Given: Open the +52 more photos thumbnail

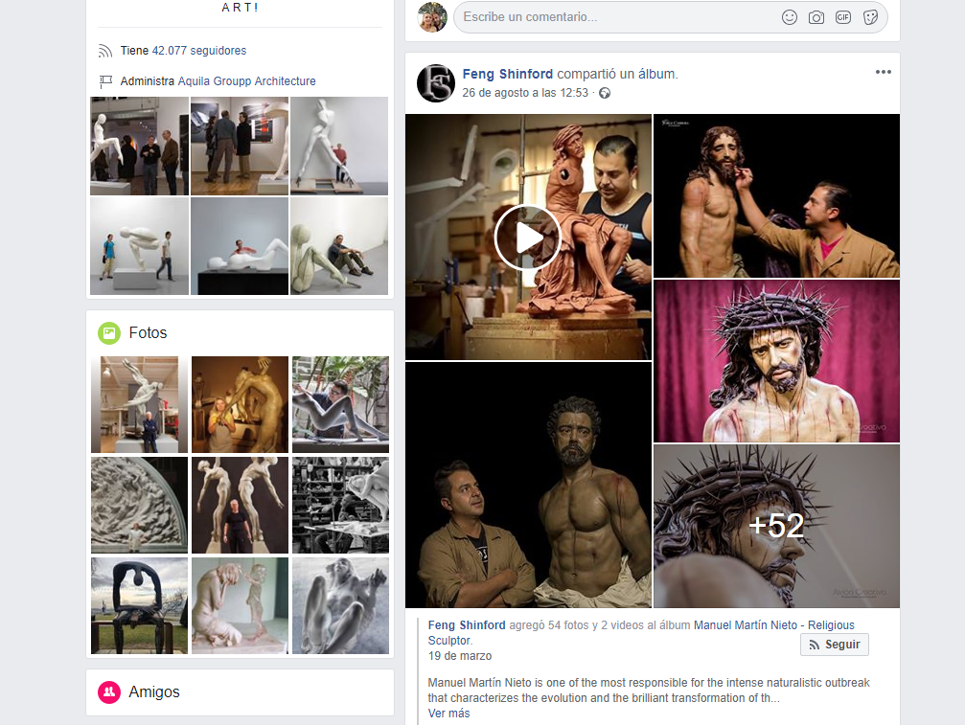Looking at the screenshot, I should [x=776, y=526].
